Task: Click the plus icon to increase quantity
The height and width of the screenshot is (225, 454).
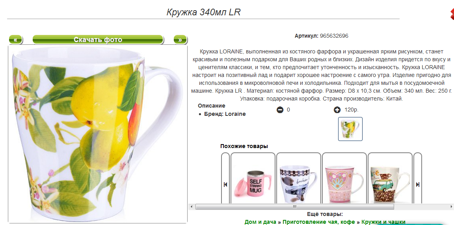Action: point(337,110)
